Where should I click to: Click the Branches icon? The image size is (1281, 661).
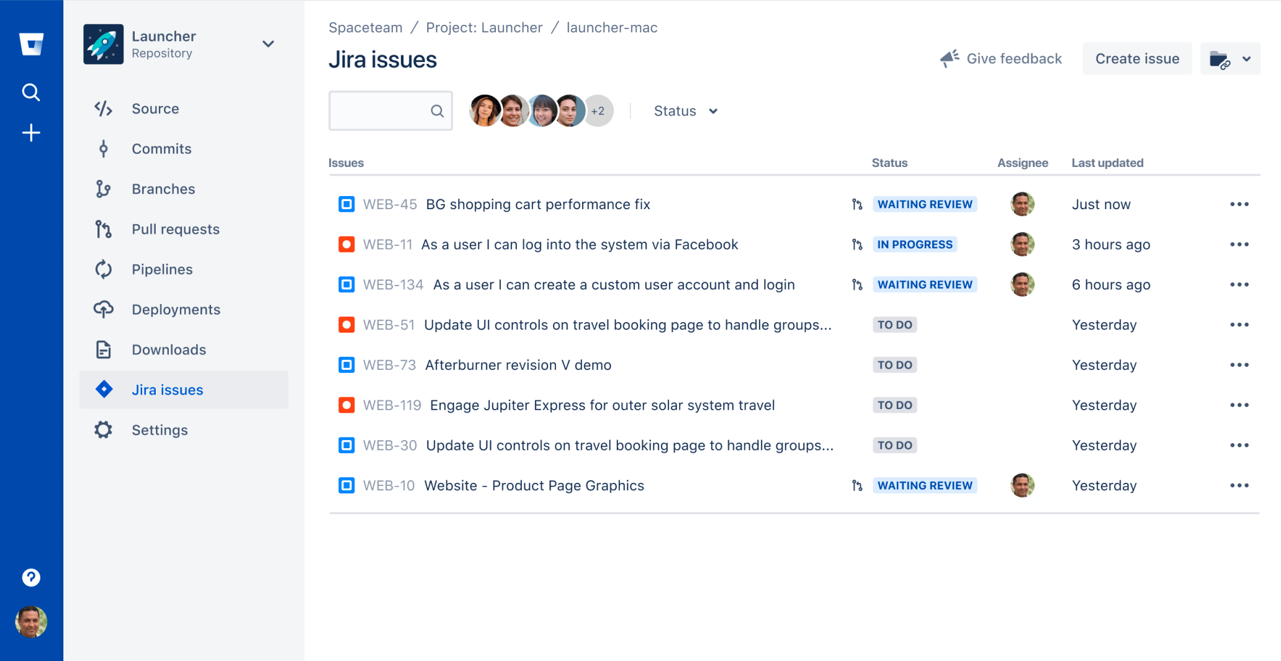tap(103, 189)
